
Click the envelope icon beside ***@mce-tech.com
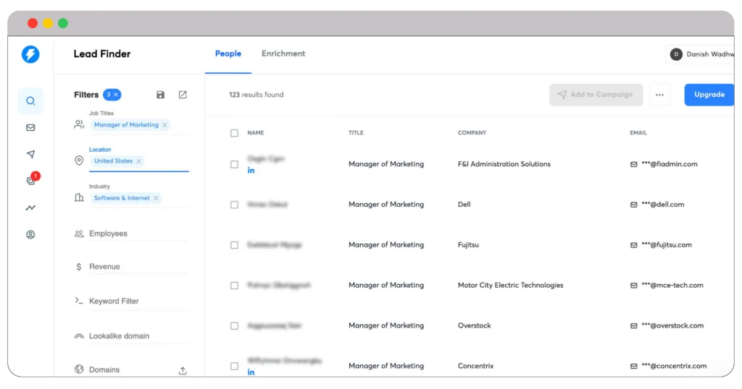(633, 286)
